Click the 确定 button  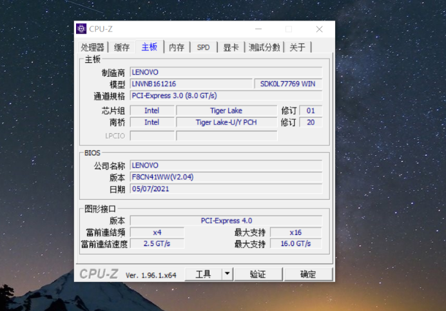click(308, 274)
